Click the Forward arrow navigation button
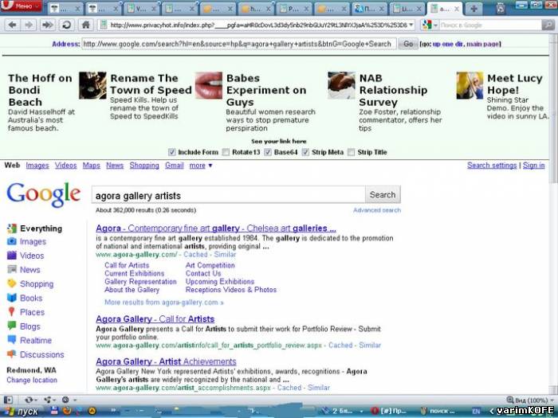 [x=29, y=25]
